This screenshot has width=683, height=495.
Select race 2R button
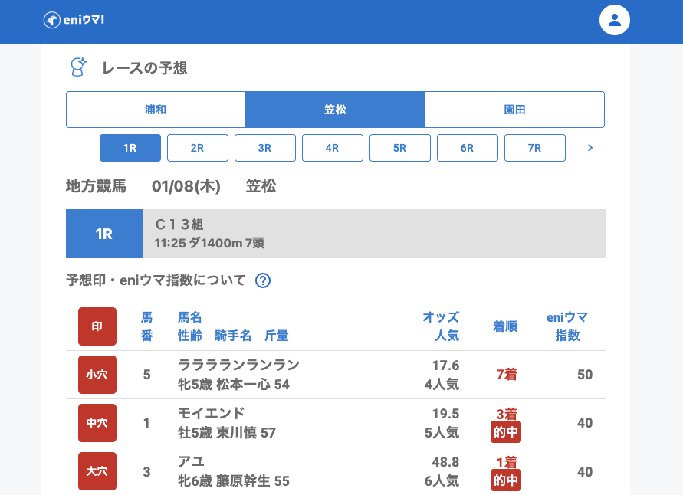198,148
